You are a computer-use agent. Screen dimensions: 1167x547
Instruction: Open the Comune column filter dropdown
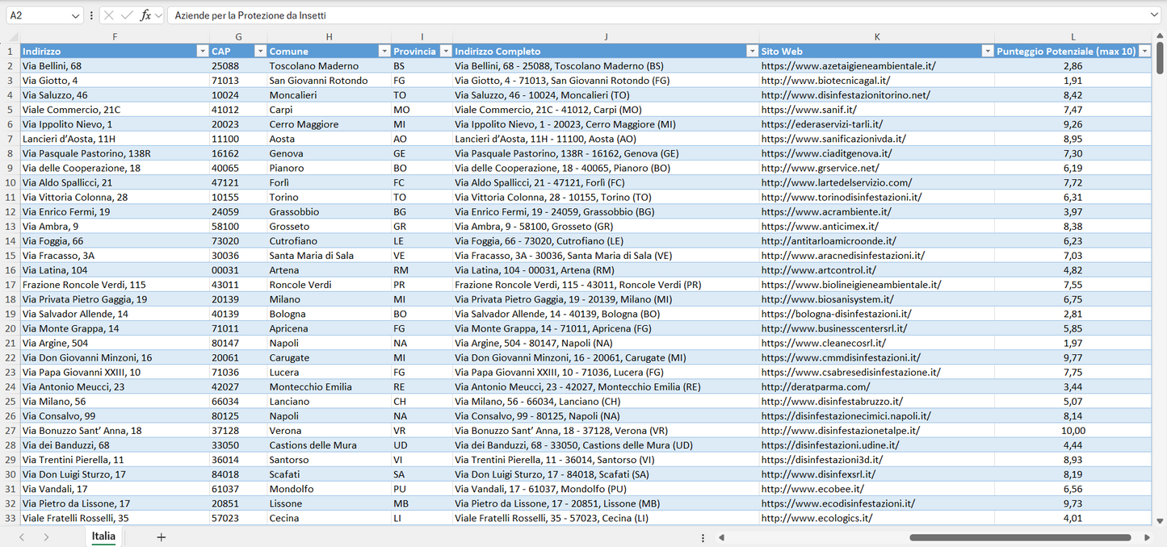[384, 52]
